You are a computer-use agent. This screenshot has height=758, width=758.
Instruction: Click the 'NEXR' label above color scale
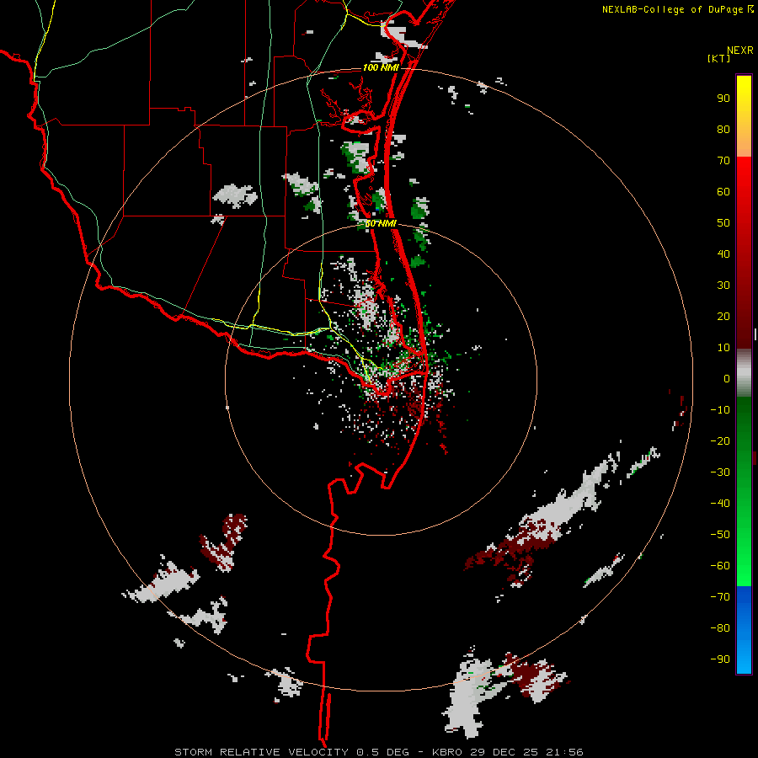(x=739, y=51)
